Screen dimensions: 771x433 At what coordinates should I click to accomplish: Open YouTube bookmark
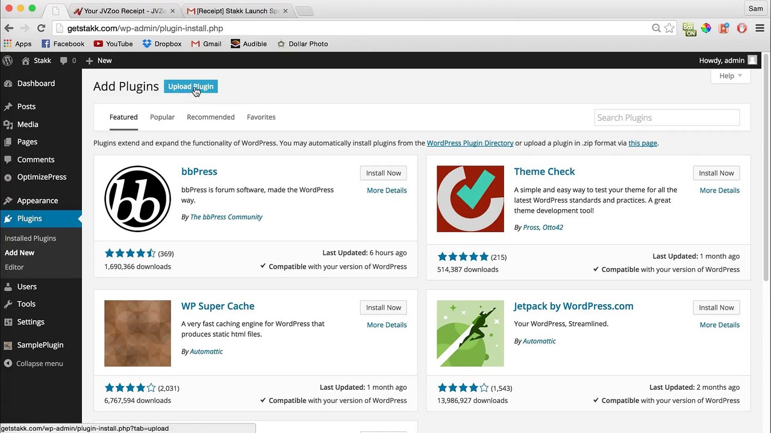[113, 44]
